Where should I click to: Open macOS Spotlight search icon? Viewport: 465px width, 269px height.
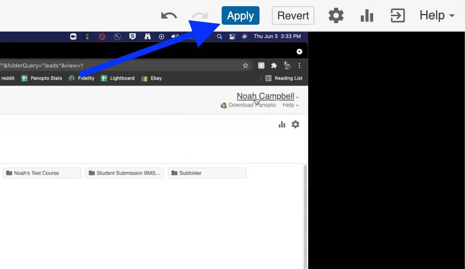219,36
